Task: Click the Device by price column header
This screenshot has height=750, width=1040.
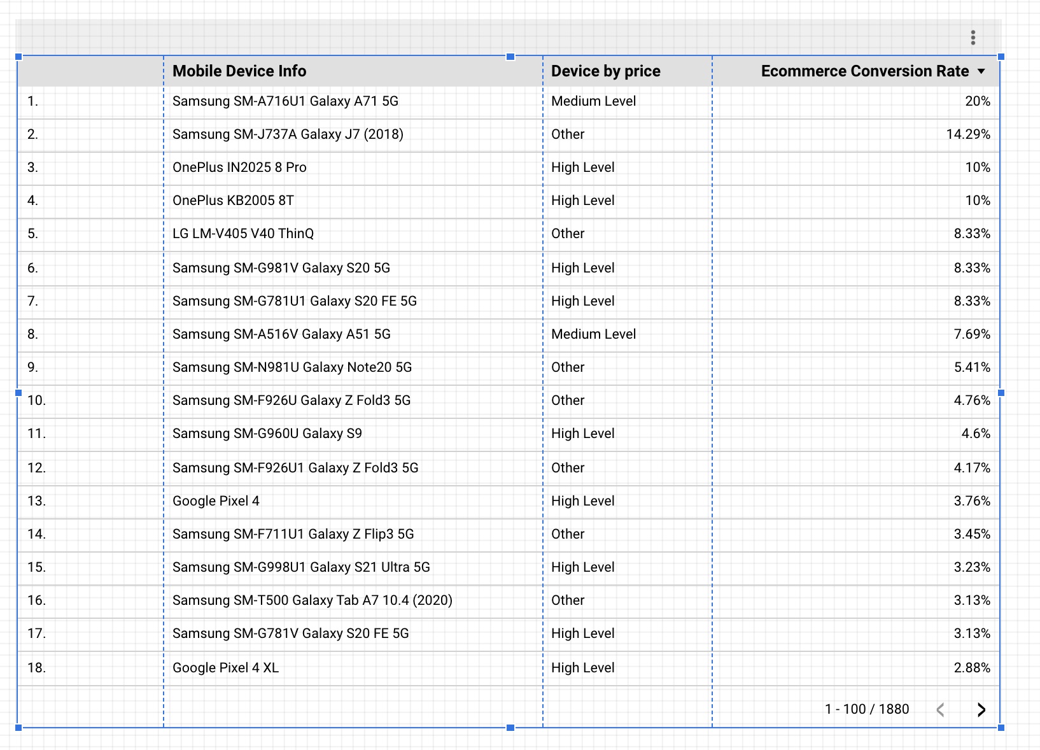Action: pos(605,71)
